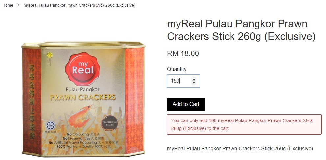Click the red cart limit error message
This screenshot has width=326, height=160.
click(244, 124)
